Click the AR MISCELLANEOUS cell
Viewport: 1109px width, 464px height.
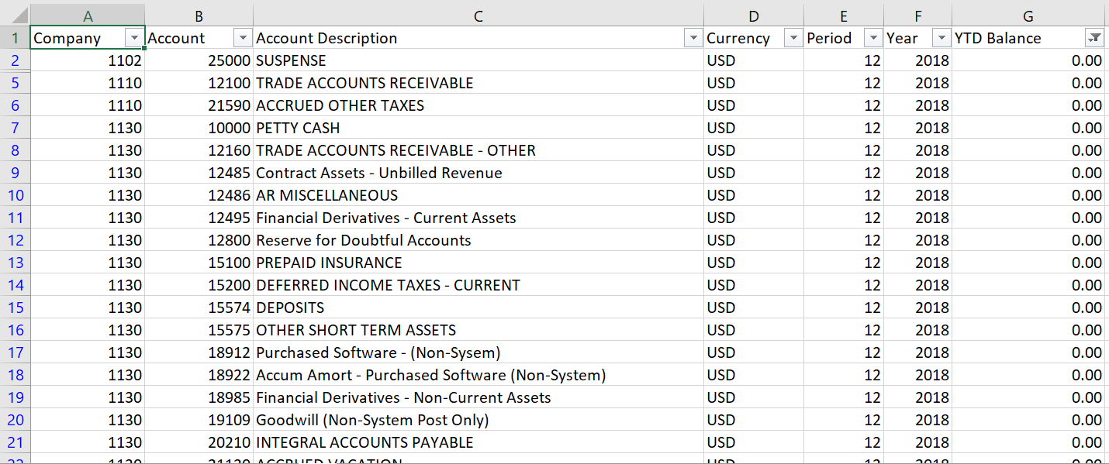478,195
